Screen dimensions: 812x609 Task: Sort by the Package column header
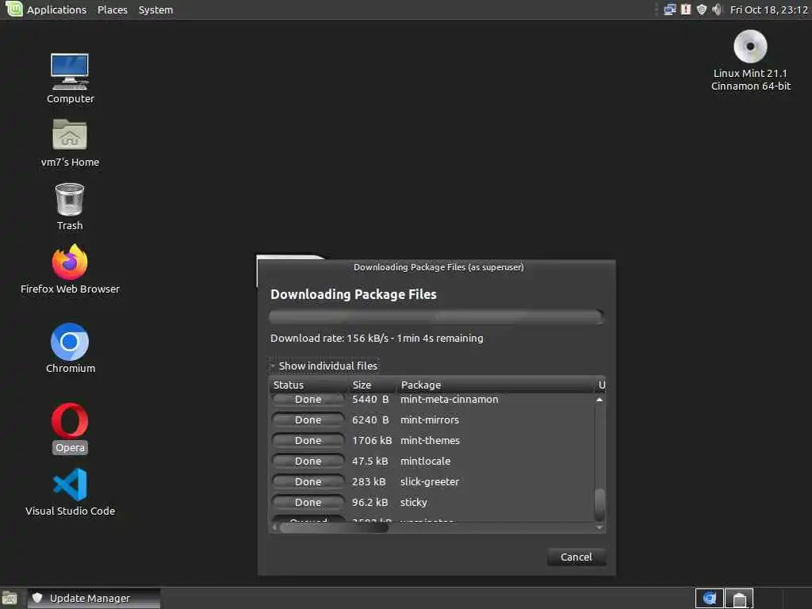click(496, 385)
